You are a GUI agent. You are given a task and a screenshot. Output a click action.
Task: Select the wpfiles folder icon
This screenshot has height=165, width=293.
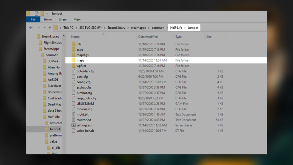pyautogui.click(x=74, y=66)
